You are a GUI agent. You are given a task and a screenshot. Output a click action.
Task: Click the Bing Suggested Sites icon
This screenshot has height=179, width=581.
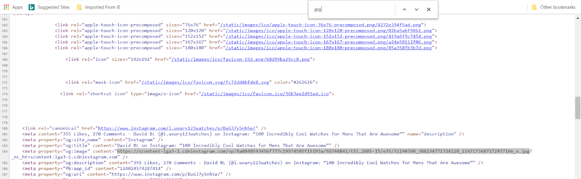pyautogui.click(x=32, y=7)
